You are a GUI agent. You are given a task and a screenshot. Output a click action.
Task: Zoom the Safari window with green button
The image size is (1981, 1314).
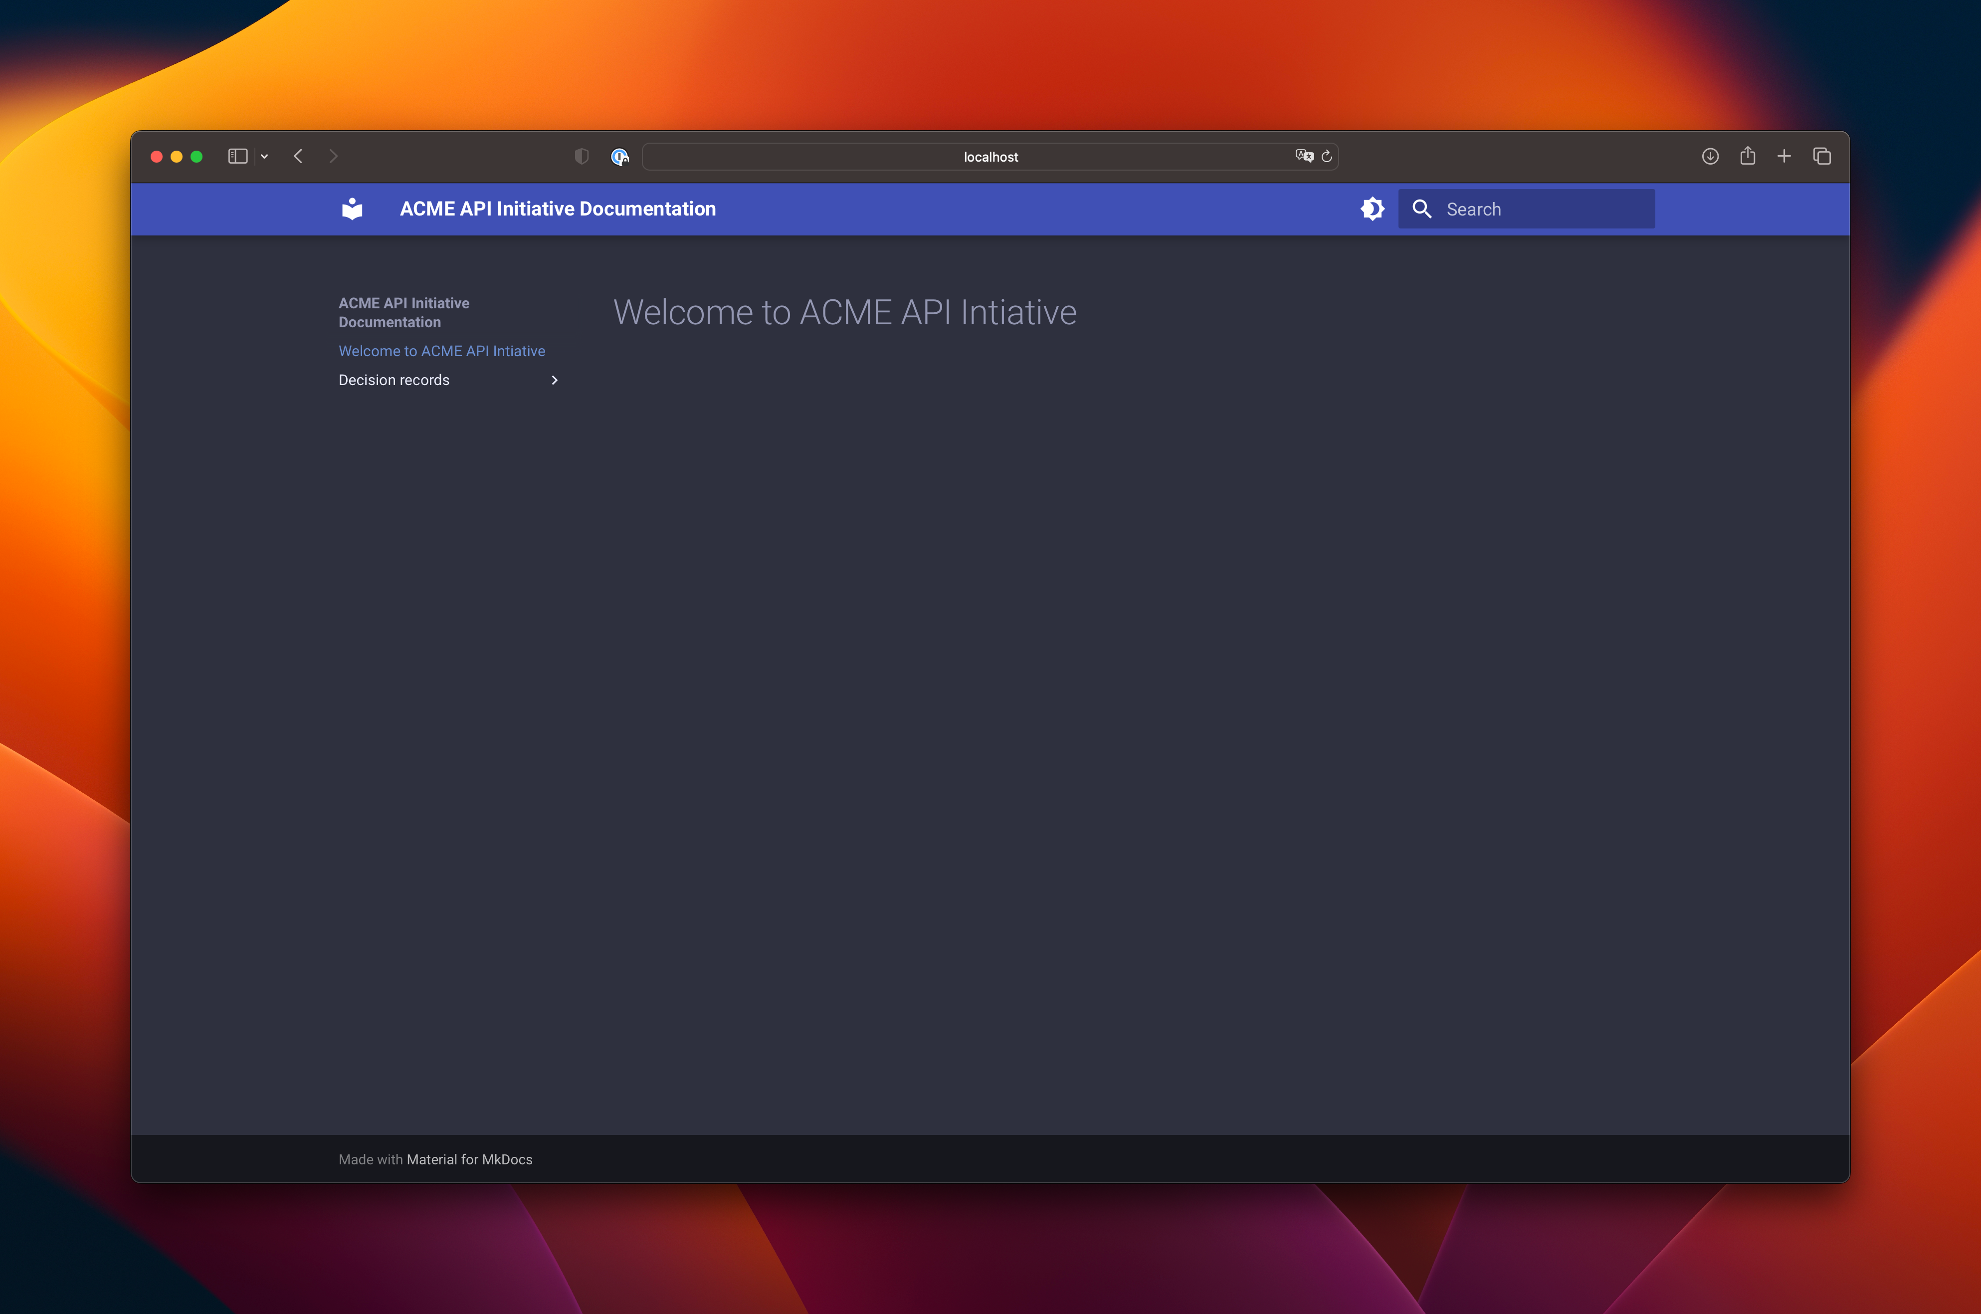(197, 157)
